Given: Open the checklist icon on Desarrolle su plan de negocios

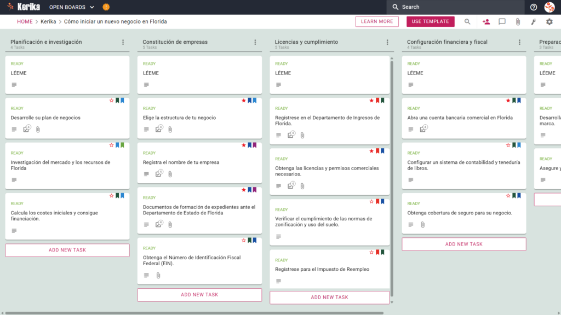Looking at the screenshot, I should [x=27, y=129].
